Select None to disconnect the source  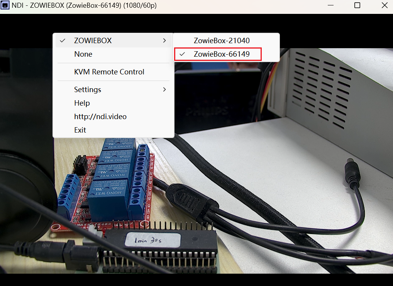83,54
